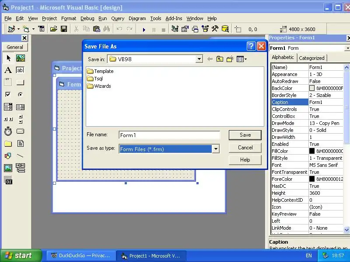
Task: Expand the Save as type dropdown
Action: pyautogui.click(x=216, y=149)
